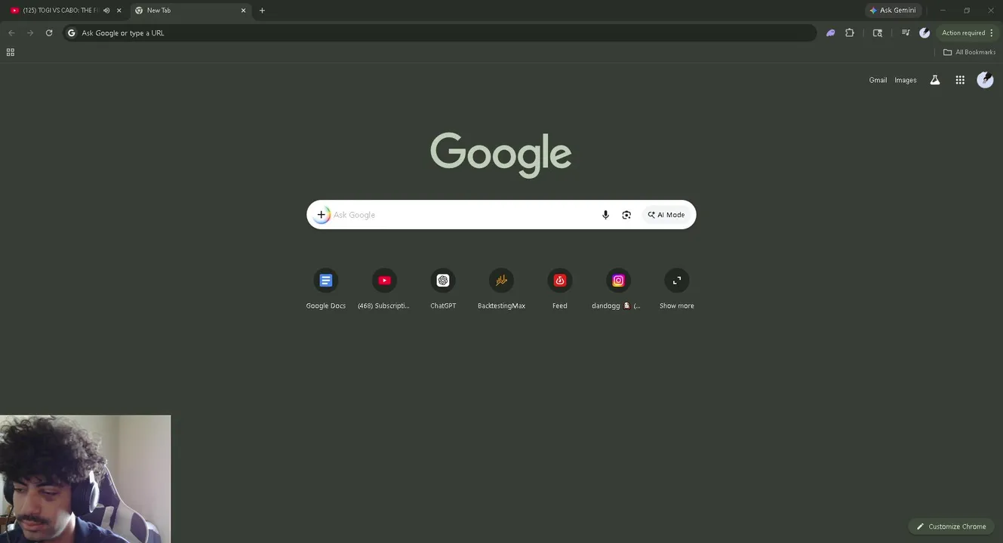The image size is (1003, 543).
Task: Minimize the Chrome window
Action: point(942,11)
